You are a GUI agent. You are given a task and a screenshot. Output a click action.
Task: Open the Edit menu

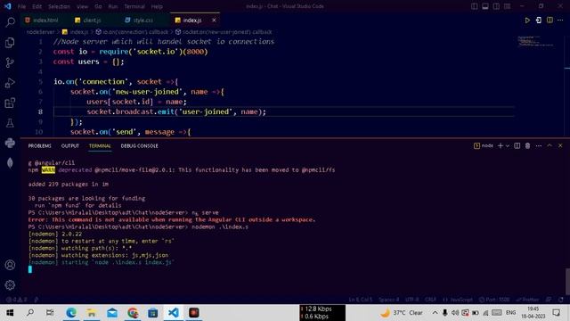[x=37, y=6]
